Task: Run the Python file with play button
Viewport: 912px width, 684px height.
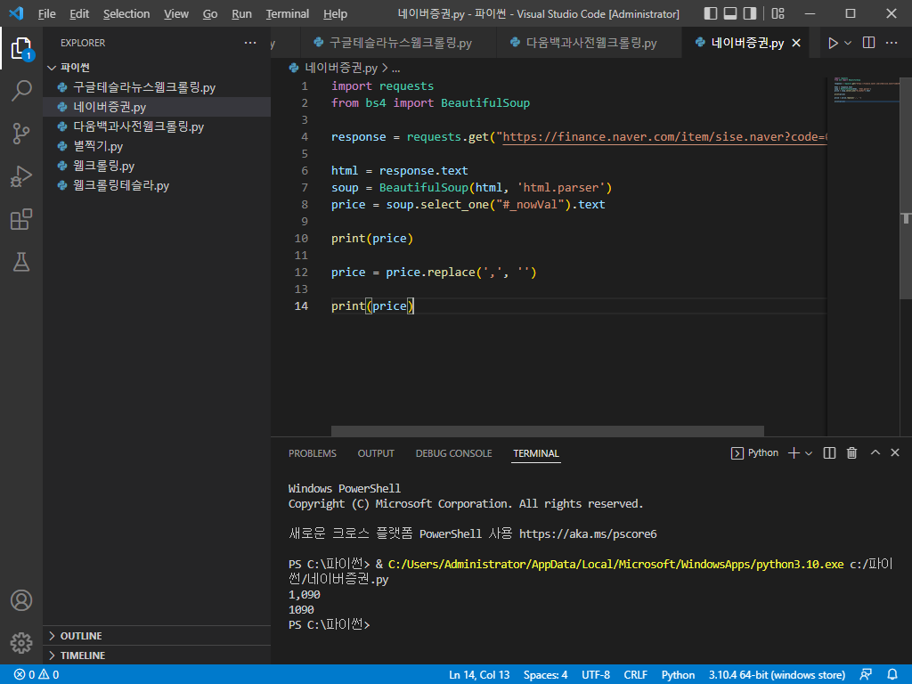Action: click(x=833, y=43)
